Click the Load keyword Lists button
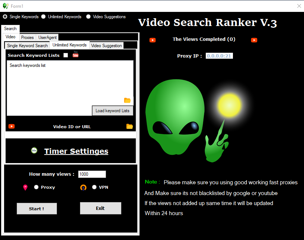The height and width of the screenshot is (240, 304). [x=112, y=110]
